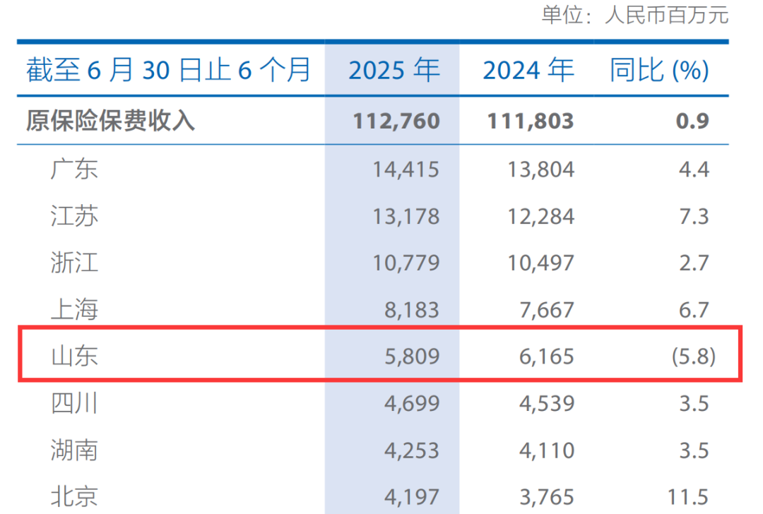This screenshot has height=514, width=763.
Task: Select the 四川 row label
Action: (74, 403)
